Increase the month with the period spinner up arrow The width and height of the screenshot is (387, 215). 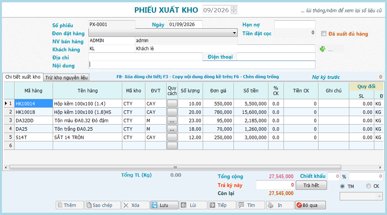[x=234, y=8]
